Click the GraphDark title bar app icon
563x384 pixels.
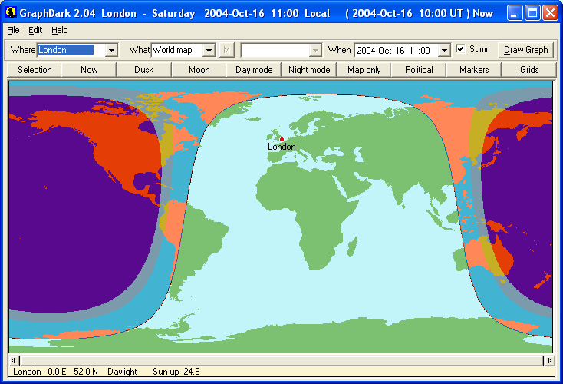(11, 13)
